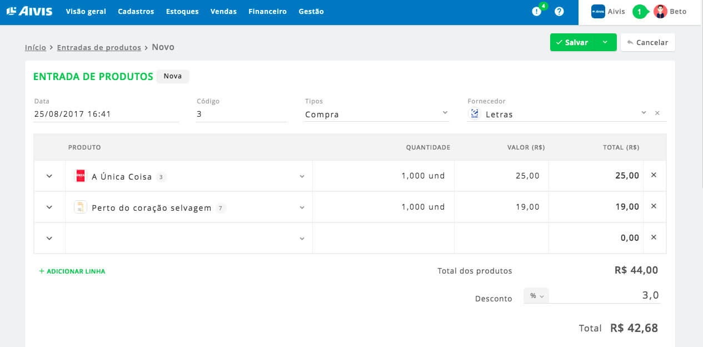Change the discount type percent dropdown
This screenshot has height=347, width=703.
[536, 296]
